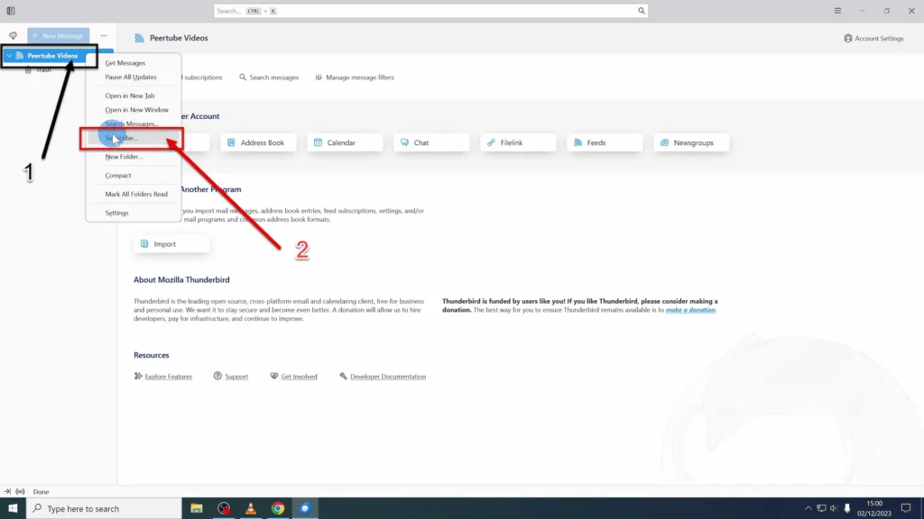Click the magnifier icon in the search bar
This screenshot has width=924, height=519.
(642, 11)
